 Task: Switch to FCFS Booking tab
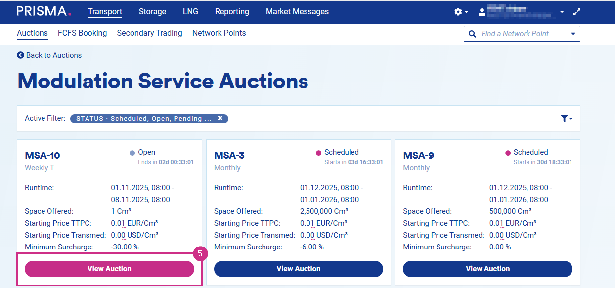pyautogui.click(x=82, y=33)
